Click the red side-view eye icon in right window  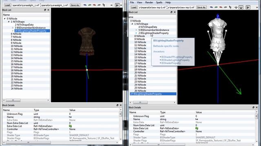[x=221, y=7]
